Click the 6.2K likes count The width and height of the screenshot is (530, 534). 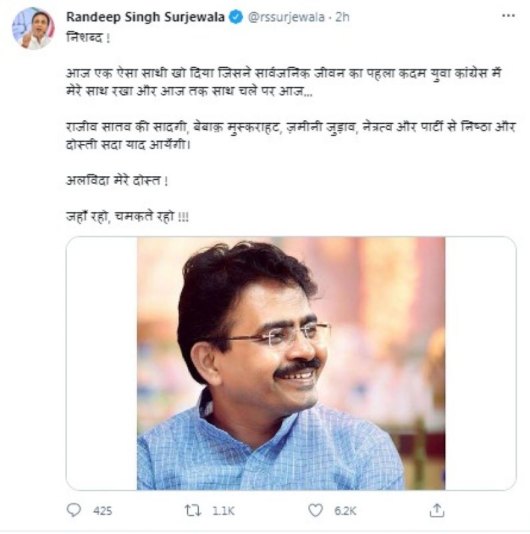[346, 511]
